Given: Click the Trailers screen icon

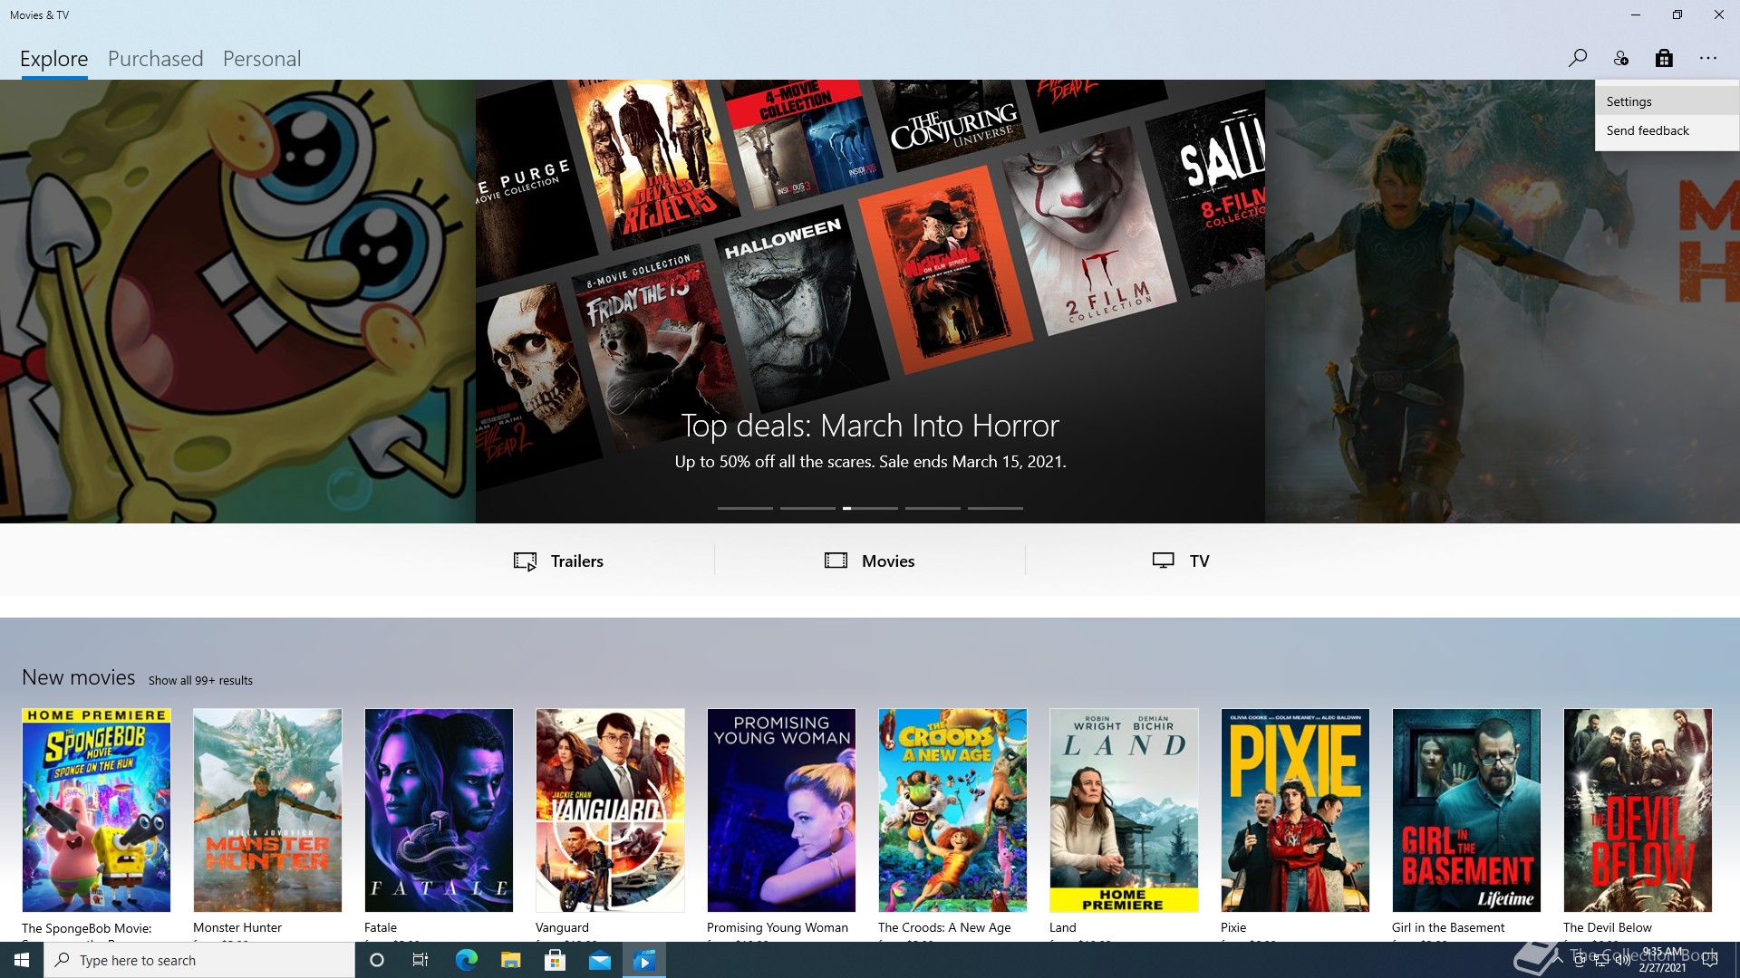Looking at the screenshot, I should coord(525,561).
